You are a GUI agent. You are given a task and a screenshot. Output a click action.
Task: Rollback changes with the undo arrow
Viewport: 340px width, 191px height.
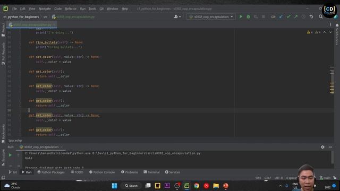click(311, 16)
